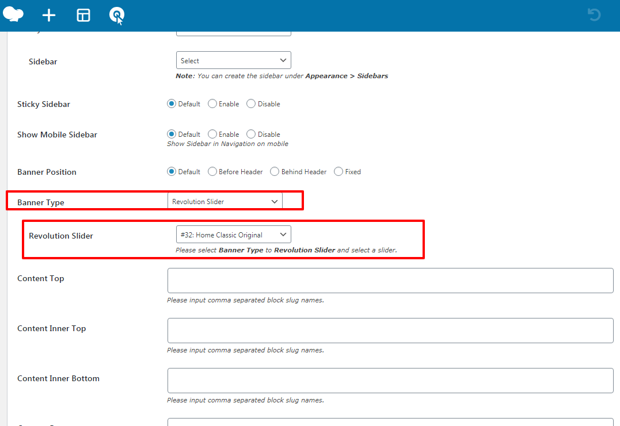Select Enable for Sticky Sidebar

(212, 104)
